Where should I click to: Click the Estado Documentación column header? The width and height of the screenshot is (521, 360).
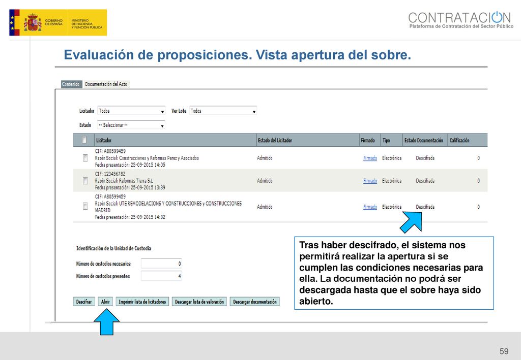pyautogui.click(x=424, y=140)
